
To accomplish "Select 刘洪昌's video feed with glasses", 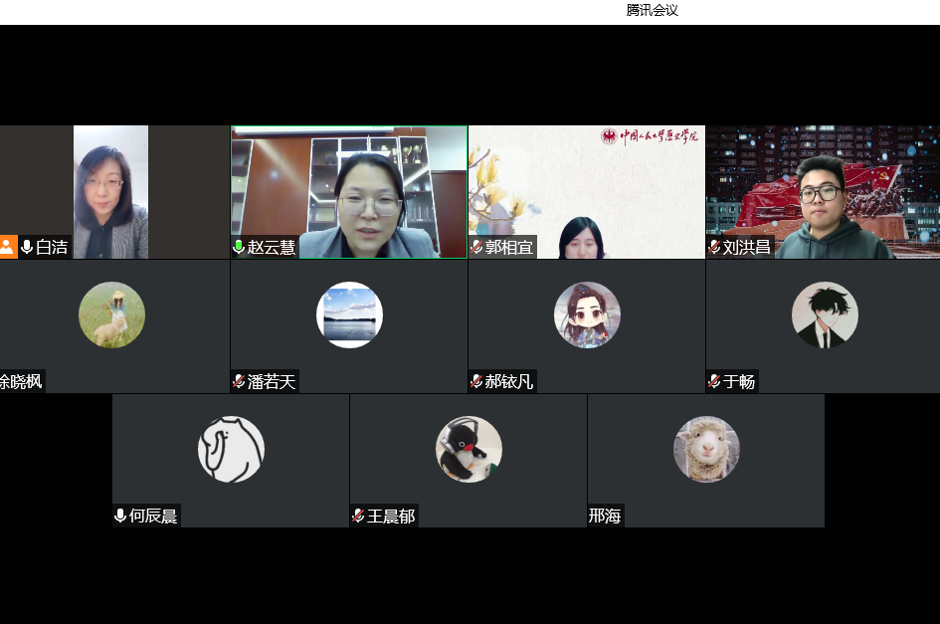I will point(822,192).
